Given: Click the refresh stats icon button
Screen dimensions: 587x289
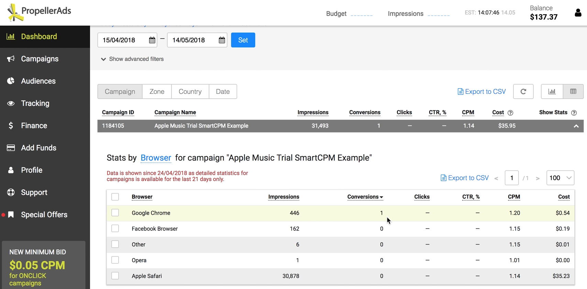Looking at the screenshot, I should (523, 91).
